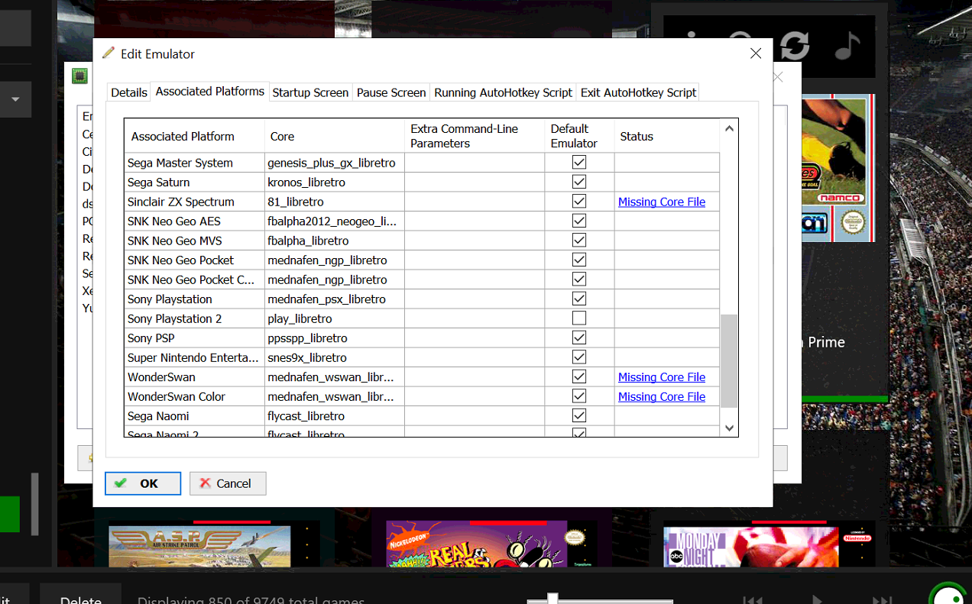The width and height of the screenshot is (972, 604).
Task: Click OK to save emulator settings
Action: click(143, 483)
